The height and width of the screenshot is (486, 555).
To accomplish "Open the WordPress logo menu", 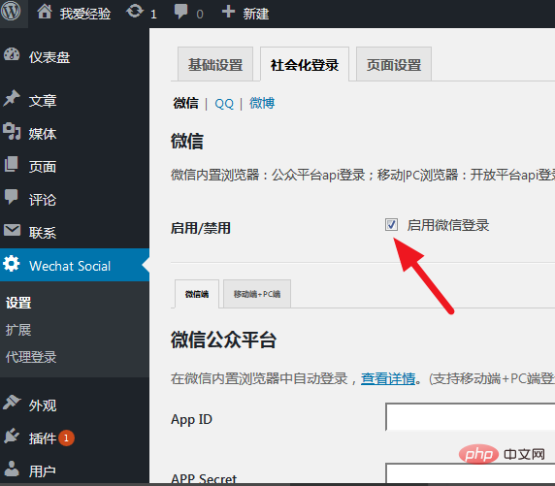I will point(11,12).
